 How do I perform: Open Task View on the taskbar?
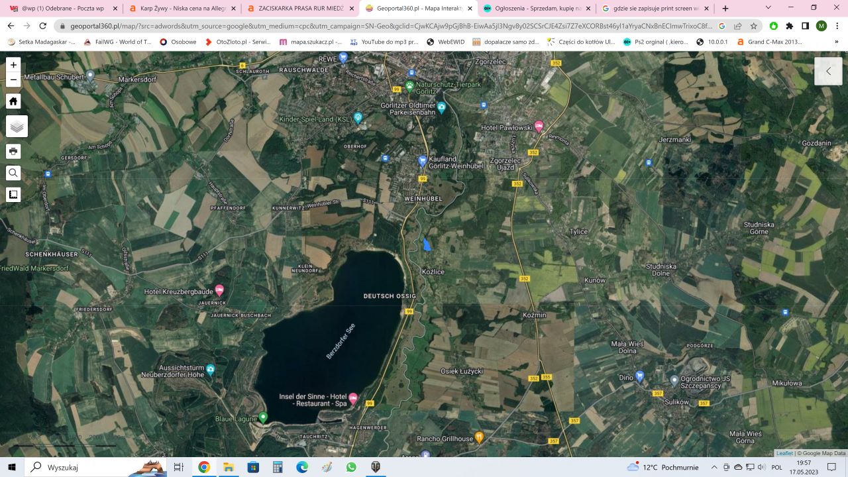tap(178, 467)
